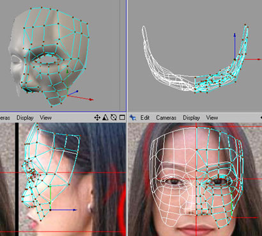Click the rotate viewport circular-arrows icon

114,118
